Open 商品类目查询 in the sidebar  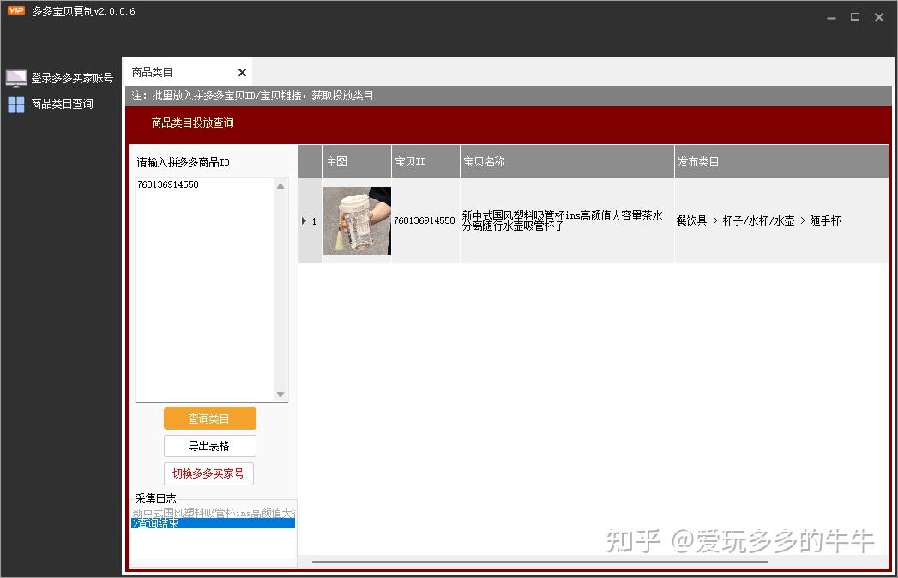click(62, 105)
